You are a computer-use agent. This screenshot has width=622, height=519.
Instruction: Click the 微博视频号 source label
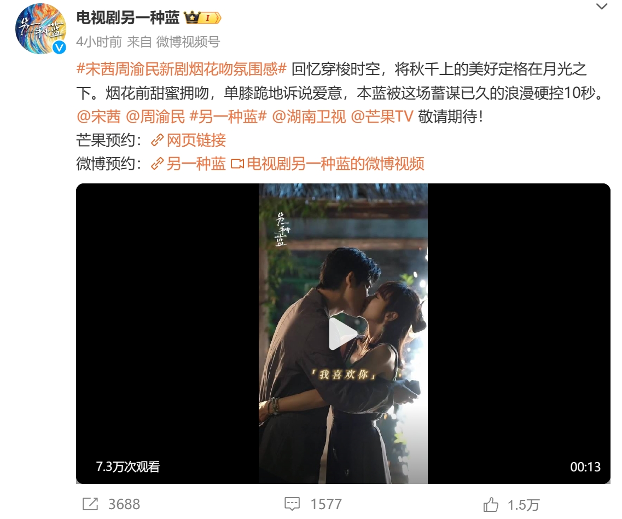(x=188, y=42)
